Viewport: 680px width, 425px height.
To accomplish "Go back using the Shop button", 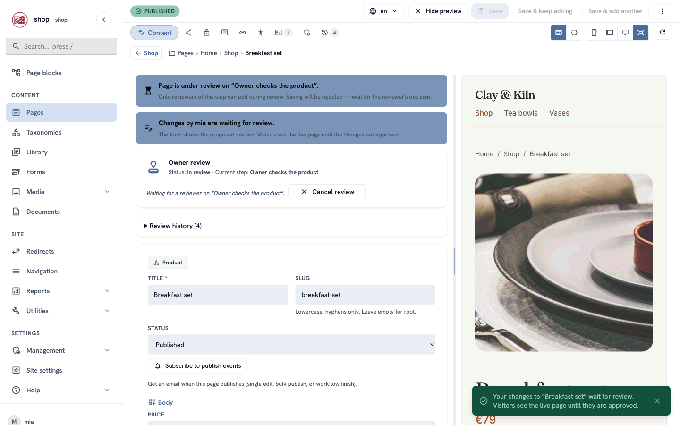I will [x=146, y=53].
